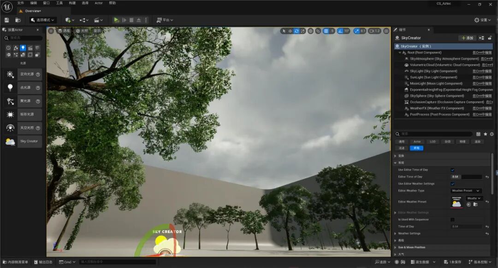
Task: Toggle Use Editor Weather Settings checkbox
Action: [x=453, y=184]
